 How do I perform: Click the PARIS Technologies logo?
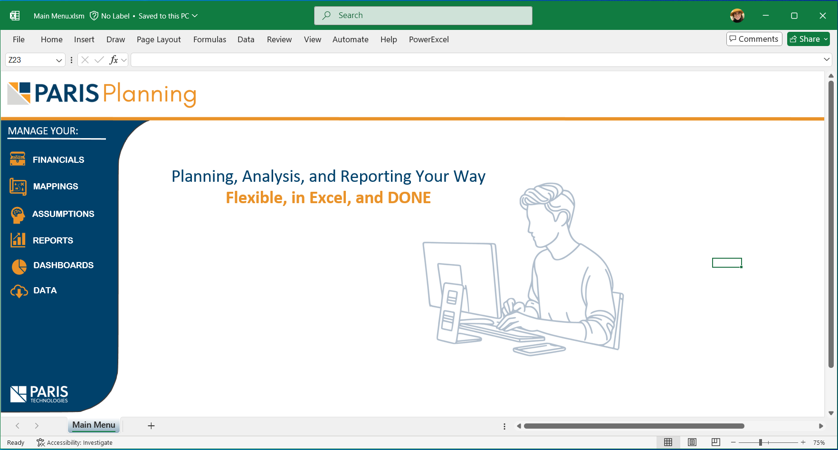[39, 394]
